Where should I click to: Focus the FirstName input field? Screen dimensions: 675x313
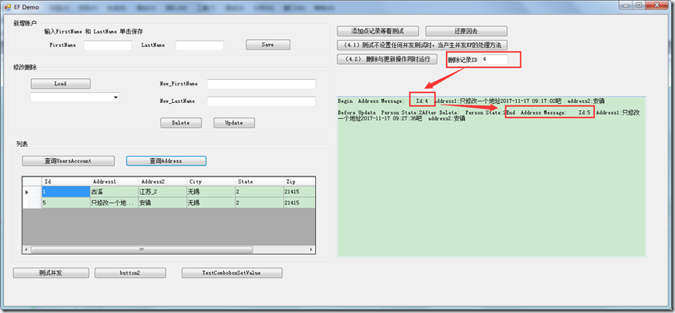point(108,46)
